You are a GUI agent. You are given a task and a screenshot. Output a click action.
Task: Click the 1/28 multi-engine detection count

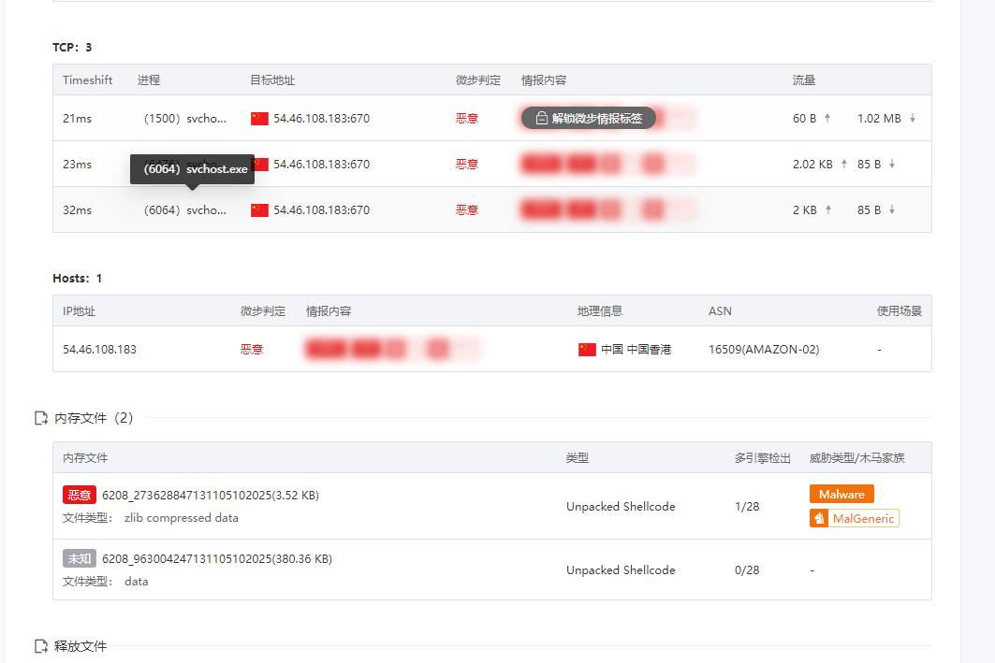pyautogui.click(x=747, y=507)
